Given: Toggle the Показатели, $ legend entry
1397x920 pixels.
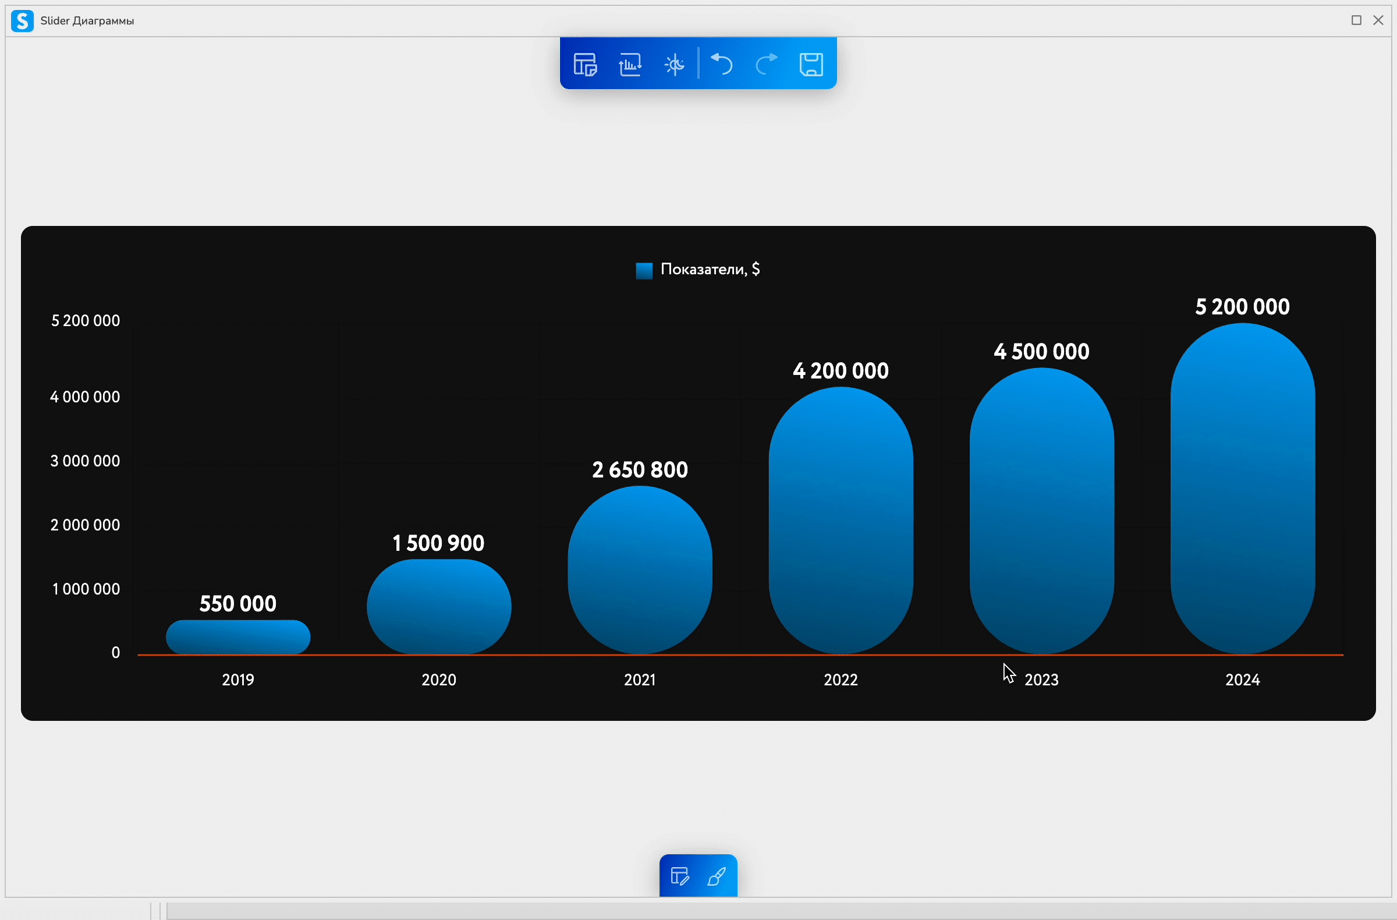Looking at the screenshot, I should coord(710,270).
